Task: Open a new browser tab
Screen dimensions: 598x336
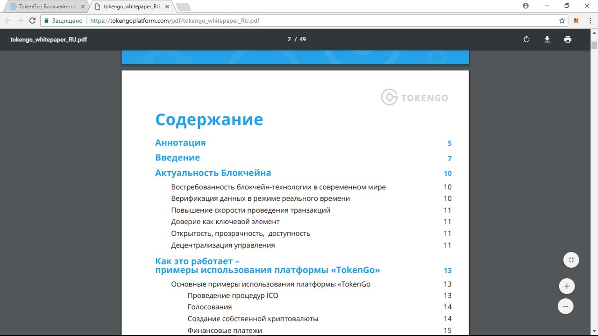Action: coord(183,7)
